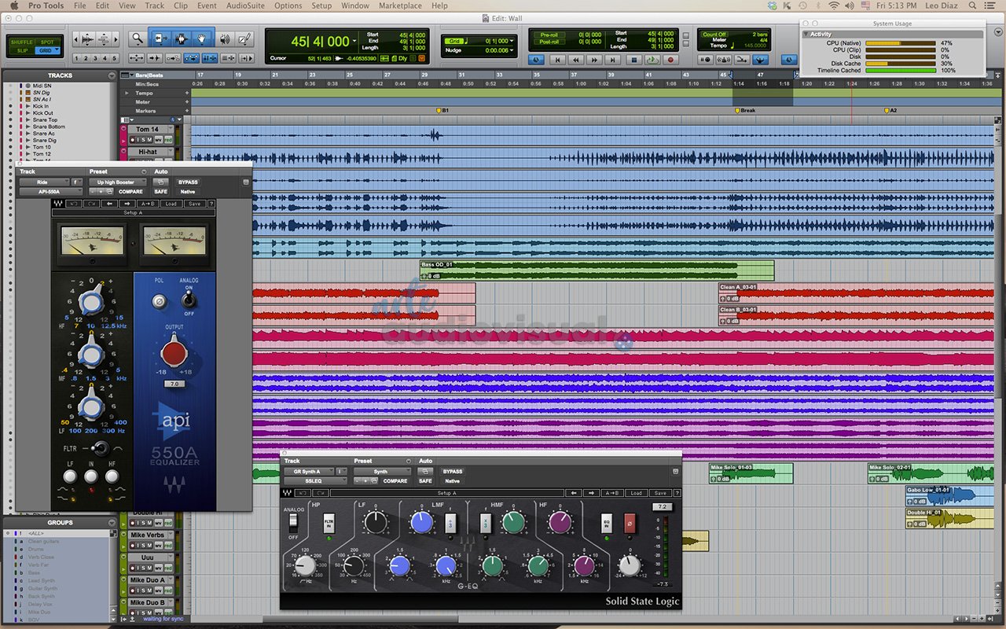Toggle the metronome click icon

coord(723,60)
